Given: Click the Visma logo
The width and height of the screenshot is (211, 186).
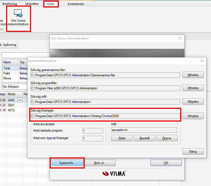Looking at the screenshot, I should click(114, 174).
